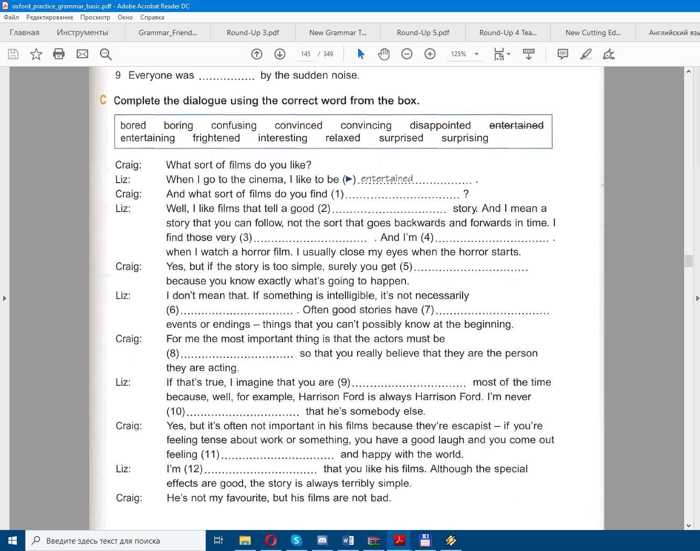Screen dimensions: 700x551
Task: Open the floppy disk app in taskbar
Action: pyautogui.click(x=425, y=541)
